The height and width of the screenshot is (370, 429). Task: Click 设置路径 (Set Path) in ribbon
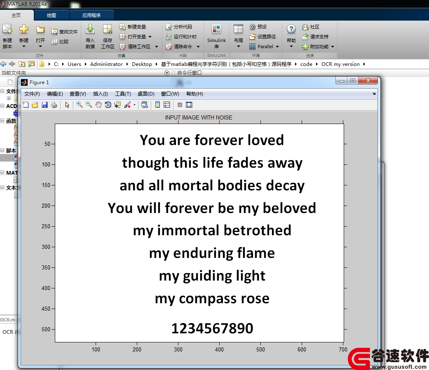(x=263, y=37)
